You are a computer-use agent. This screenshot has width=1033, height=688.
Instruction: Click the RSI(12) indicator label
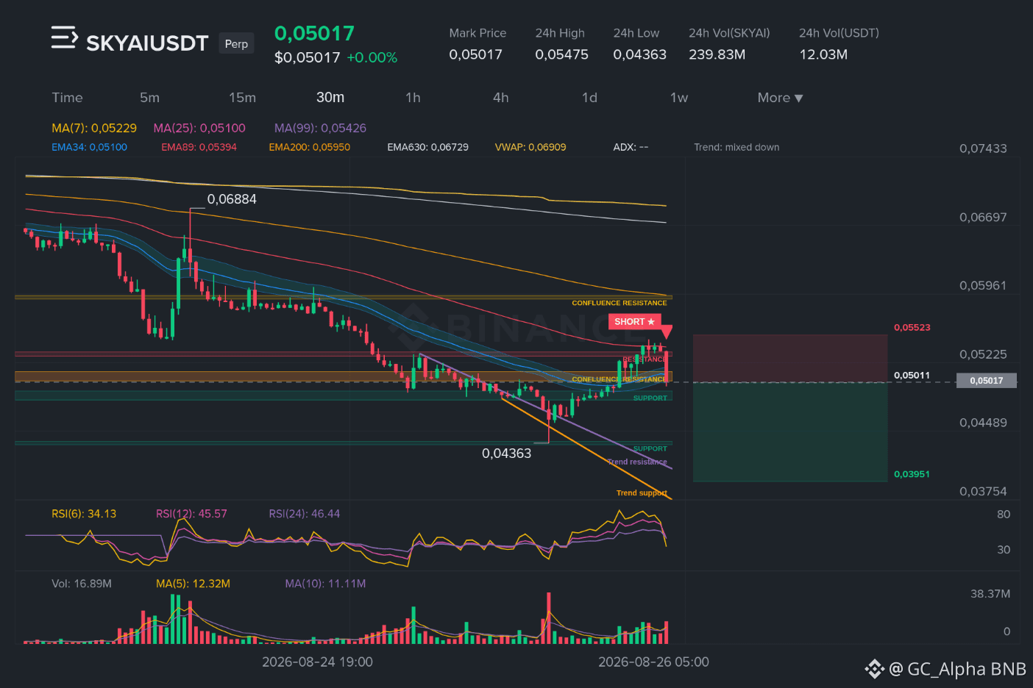pos(191,514)
